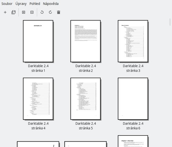Image resolution: width=172 pixels, height=147 pixels.
Task: Click the 'stránka 1' label text
Action: 38,71
